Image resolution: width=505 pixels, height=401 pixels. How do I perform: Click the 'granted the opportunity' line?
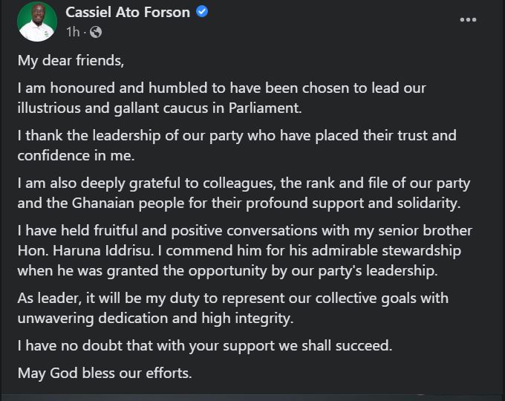(228, 271)
